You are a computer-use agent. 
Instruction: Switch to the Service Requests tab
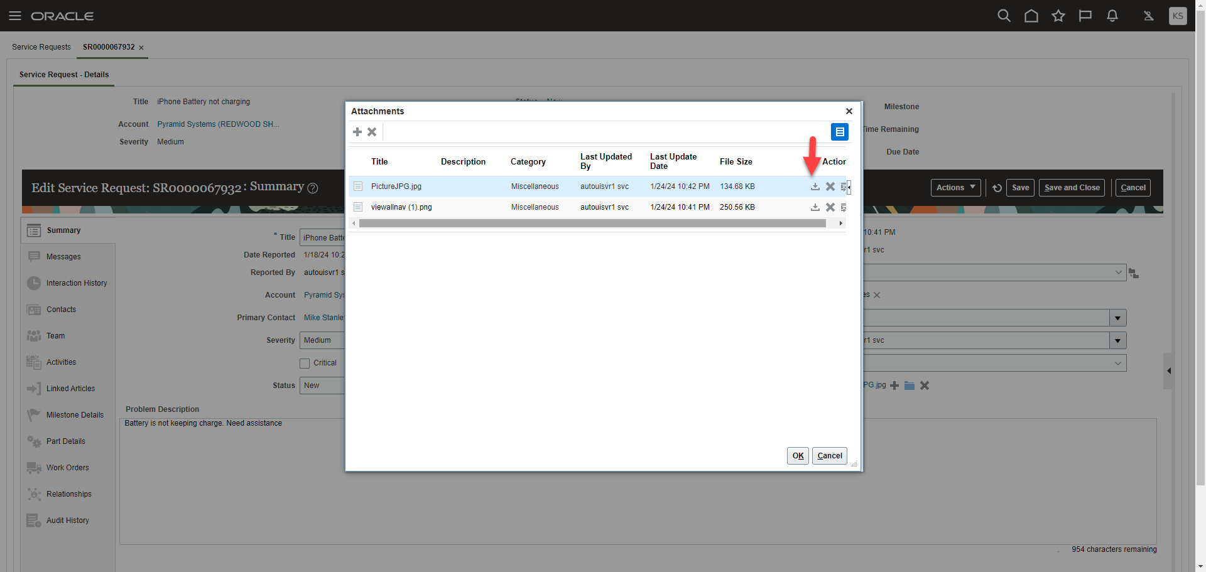[x=41, y=47]
